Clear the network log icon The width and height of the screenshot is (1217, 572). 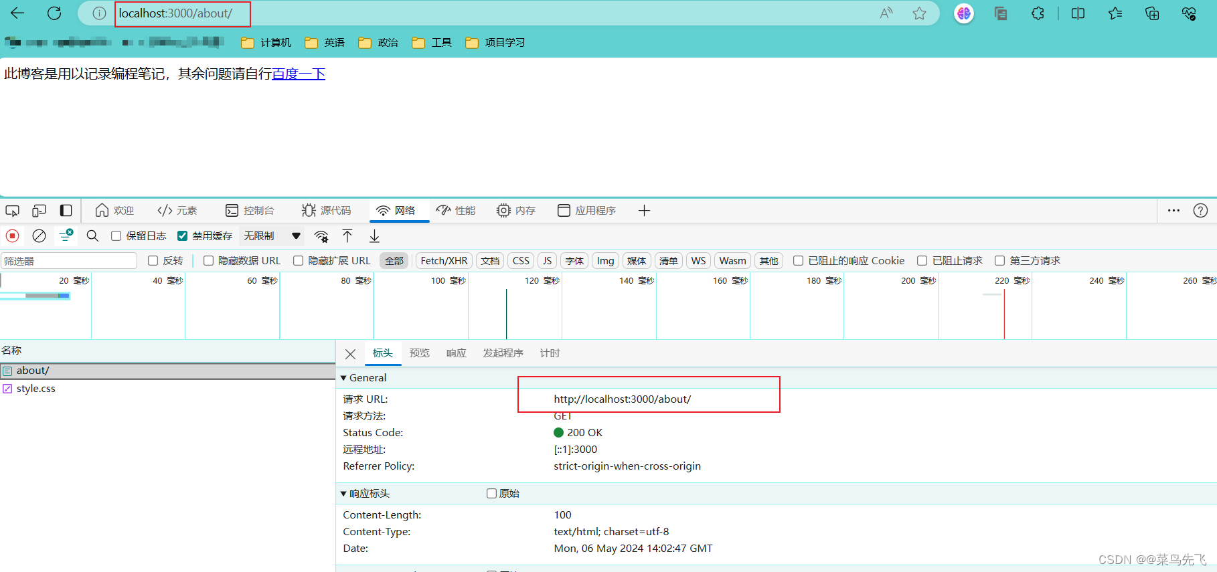coord(39,235)
